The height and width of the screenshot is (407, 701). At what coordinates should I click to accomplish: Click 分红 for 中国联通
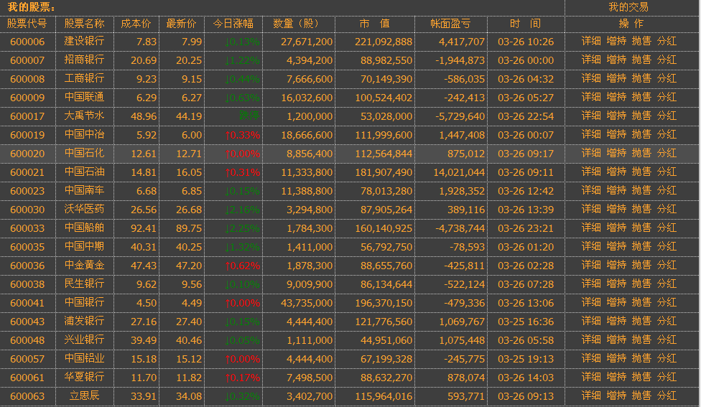(667, 98)
